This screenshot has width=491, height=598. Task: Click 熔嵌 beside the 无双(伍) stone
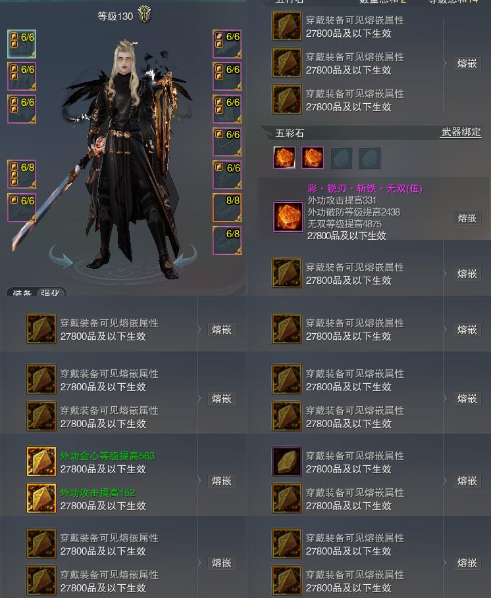tap(467, 218)
